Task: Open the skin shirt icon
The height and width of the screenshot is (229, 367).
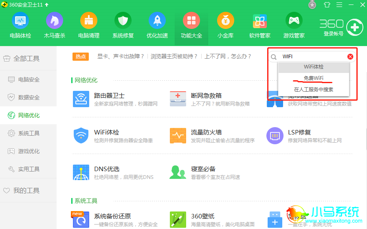Action: [x=327, y=4]
